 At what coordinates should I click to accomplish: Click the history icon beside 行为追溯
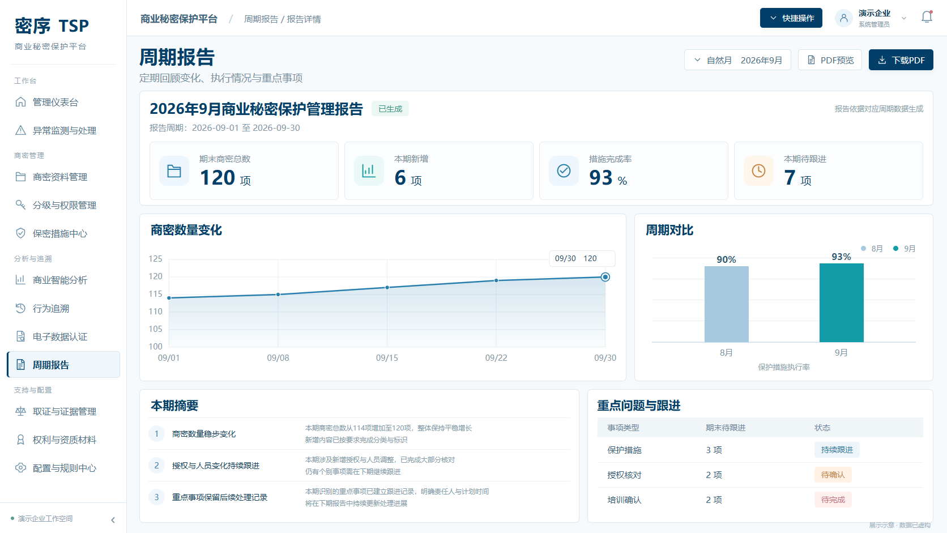(x=20, y=308)
